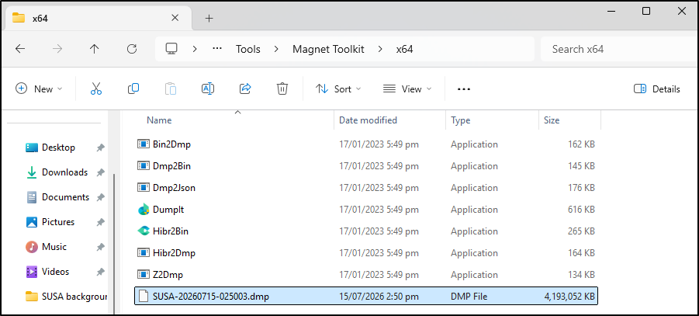The width and height of the screenshot is (699, 316).
Task: Click pin icon beside Music
Action: coord(101,247)
